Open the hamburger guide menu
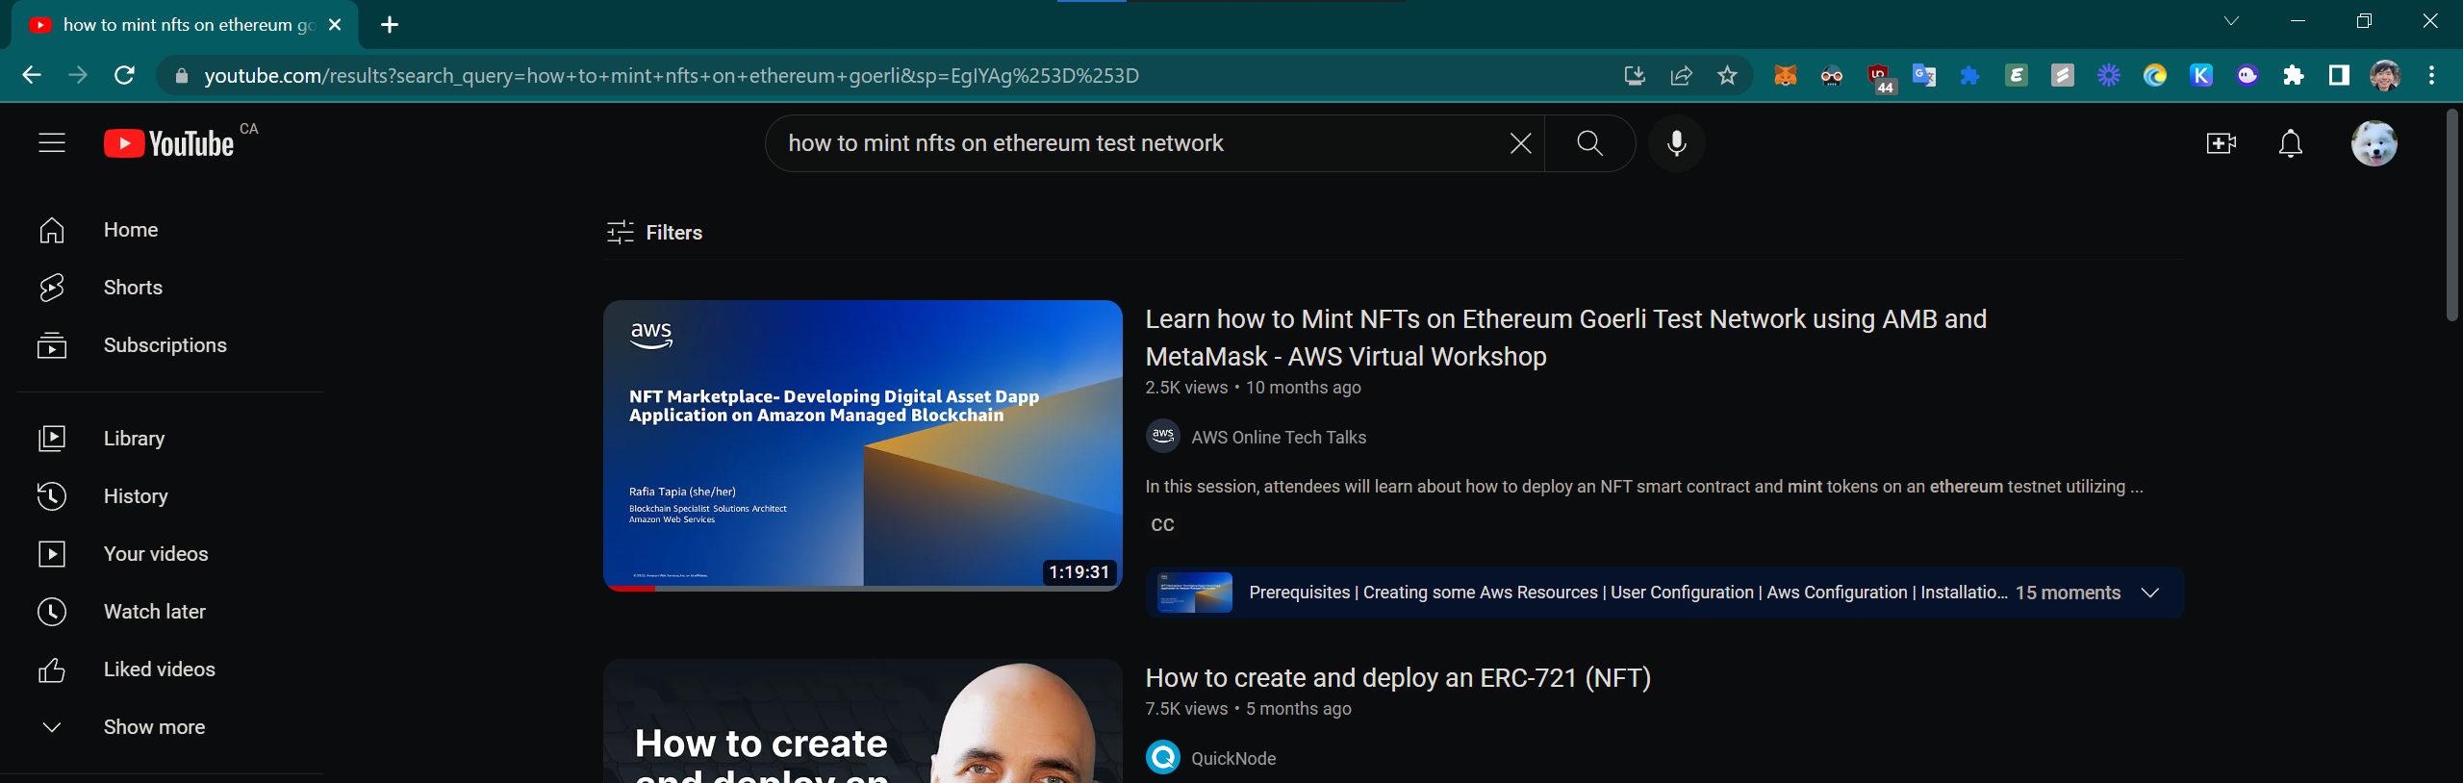The image size is (2463, 783). 52,143
